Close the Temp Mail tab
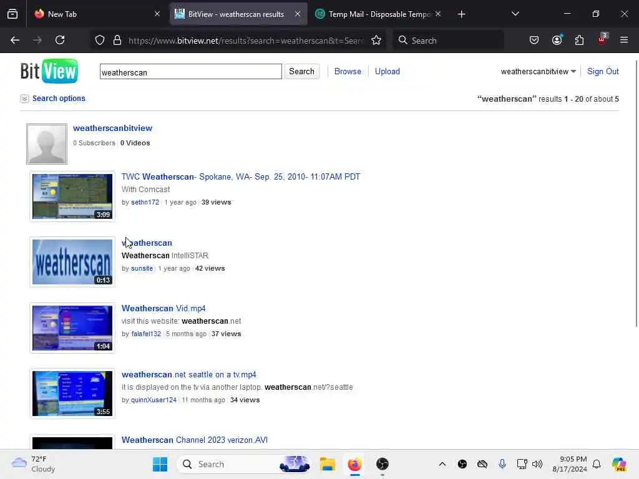 [438, 14]
